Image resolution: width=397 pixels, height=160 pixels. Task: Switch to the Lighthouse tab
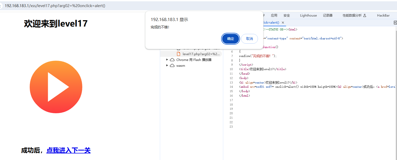(308, 16)
